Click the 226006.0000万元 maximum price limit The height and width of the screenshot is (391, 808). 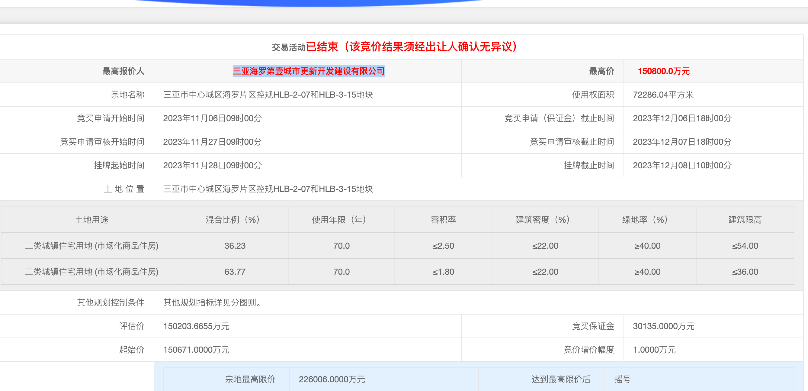[332, 380]
